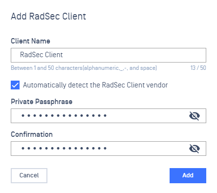Focus the Client Name text field
This screenshot has width=217, height=193.
(108, 55)
